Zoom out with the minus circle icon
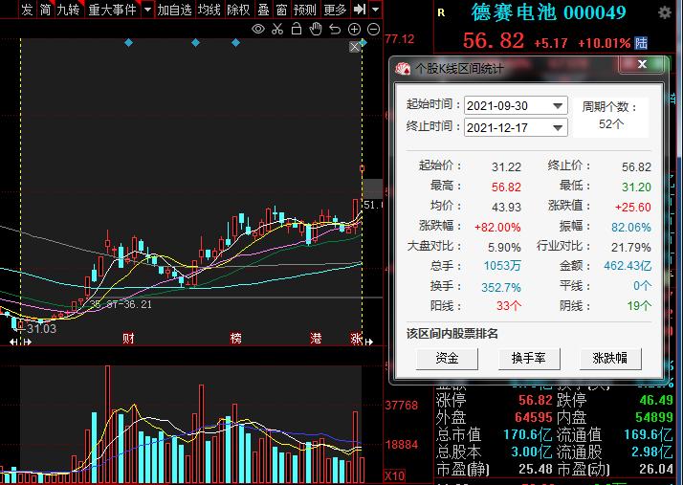683x485 pixels. pos(373,30)
